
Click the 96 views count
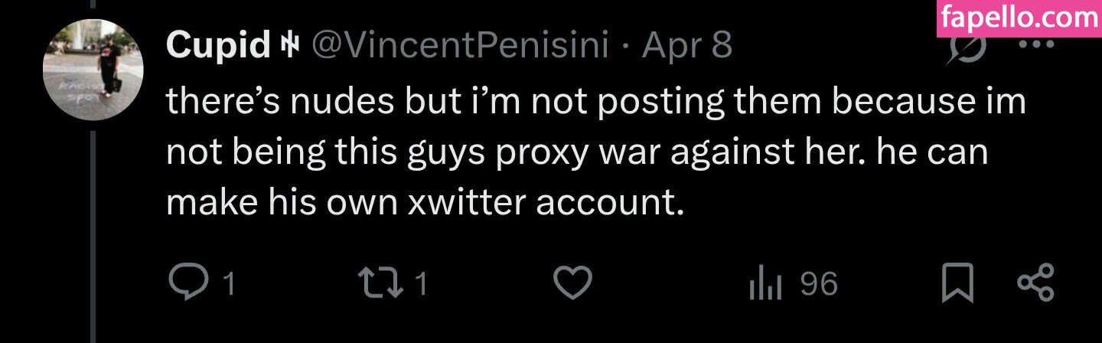(819, 285)
